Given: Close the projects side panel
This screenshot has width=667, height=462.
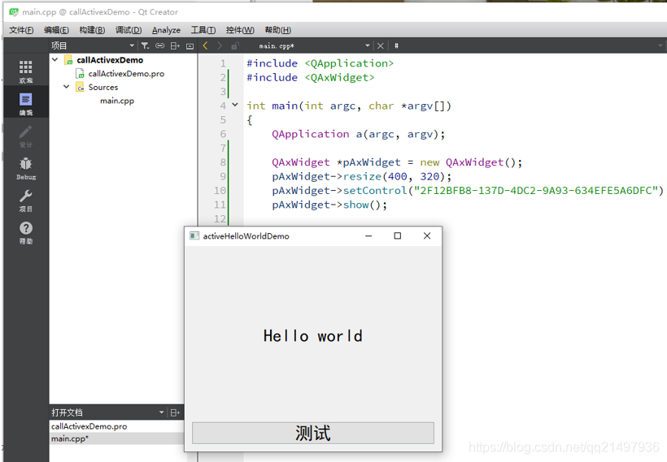Looking at the screenshot, I should pos(190,45).
